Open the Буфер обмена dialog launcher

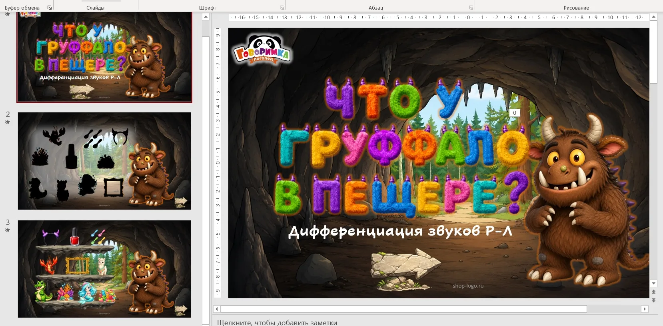click(x=50, y=8)
